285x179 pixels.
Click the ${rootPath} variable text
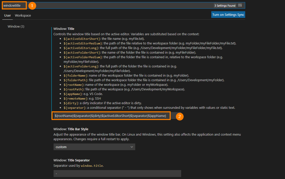[x=74, y=89]
